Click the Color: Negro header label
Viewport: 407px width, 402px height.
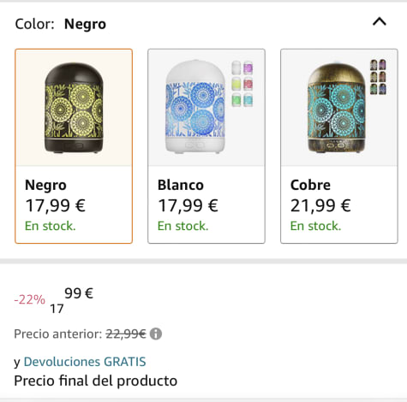coord(61,24)
